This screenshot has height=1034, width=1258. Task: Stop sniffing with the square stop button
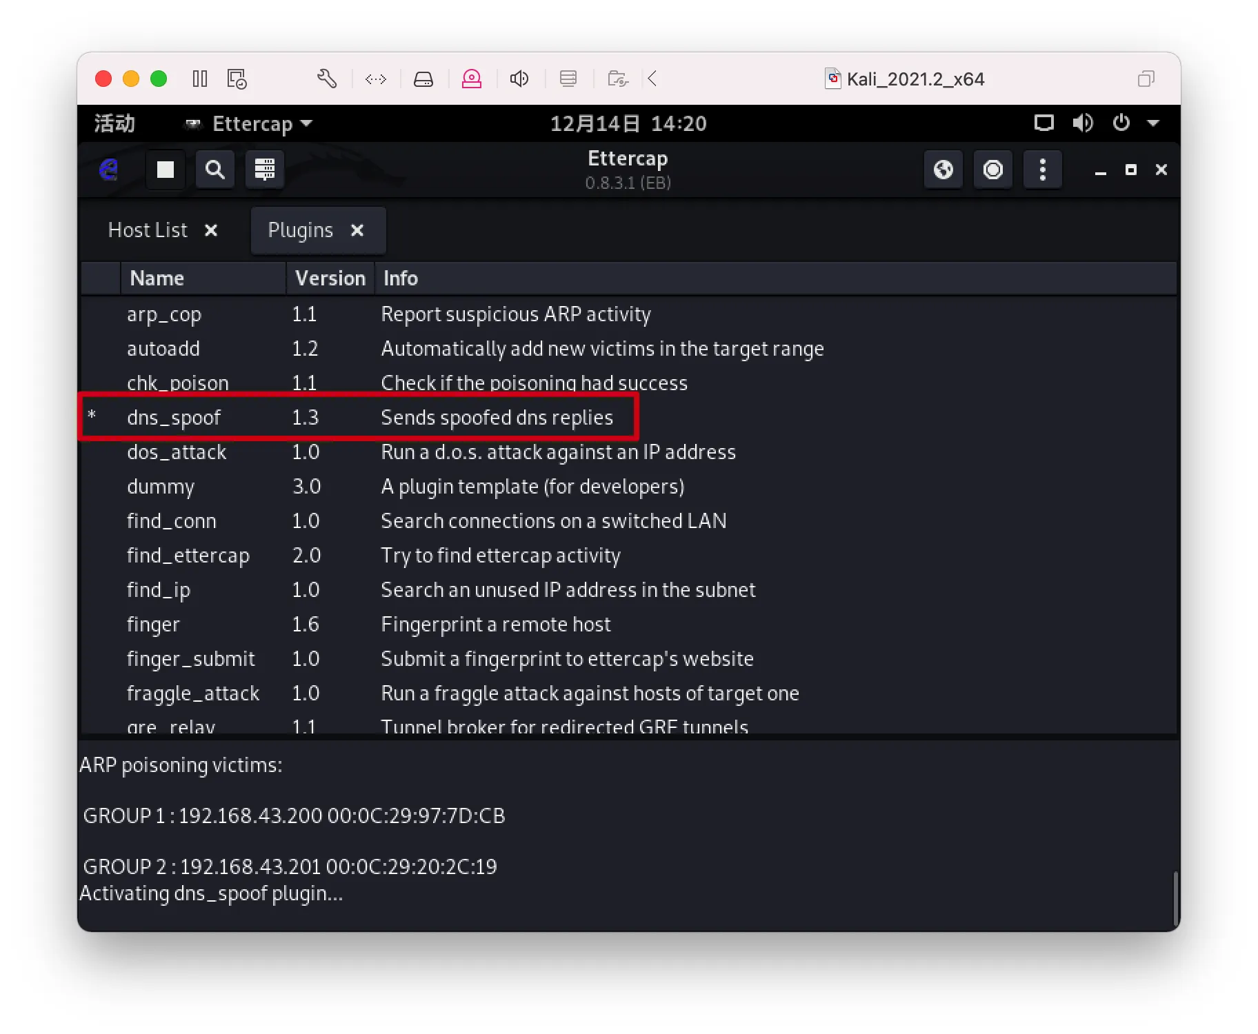click(x=166, y=170)
